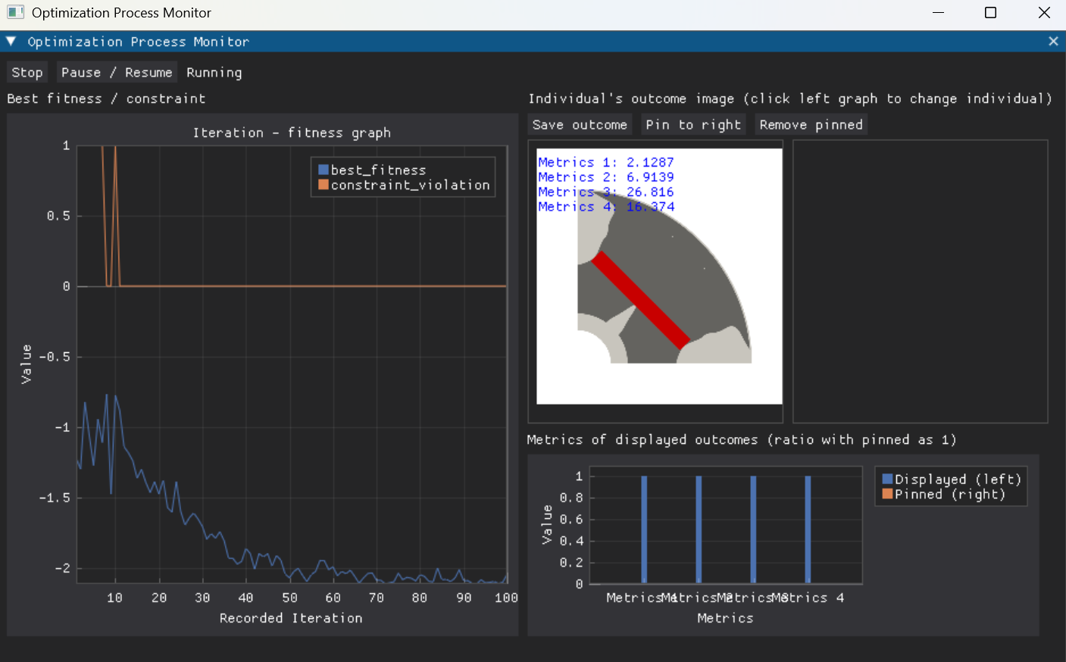The image size is (1066, 662).
Task: Select the Metrics 1 bar in chart
Action: 644,529
